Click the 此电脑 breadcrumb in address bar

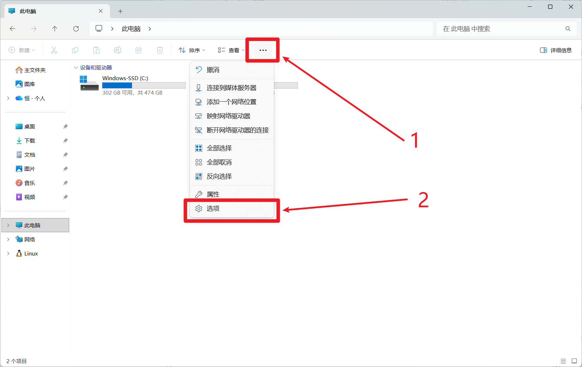click(131, 29)
